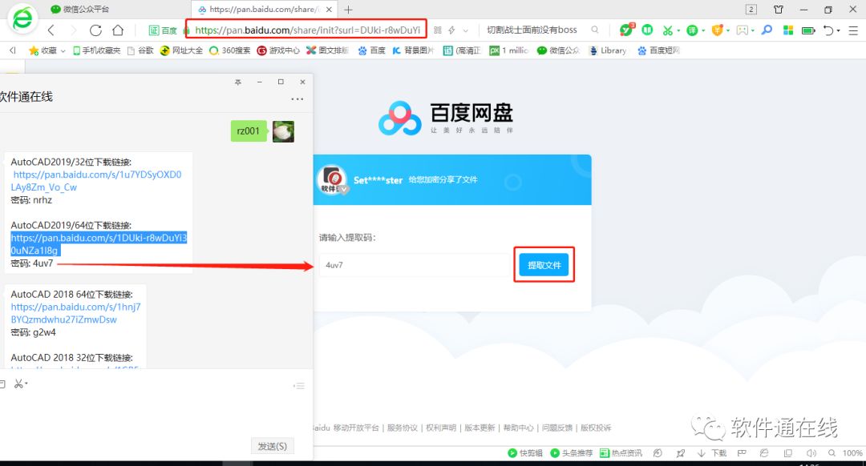
Task: Click the browser back arrow
Action: 51,30
